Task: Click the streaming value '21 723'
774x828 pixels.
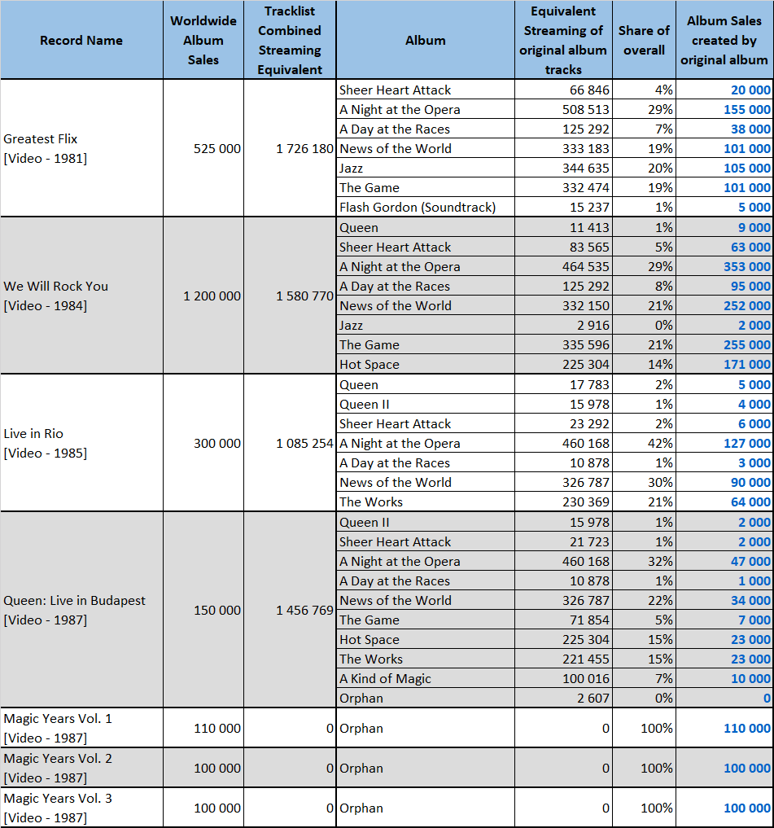Action: 589,542
